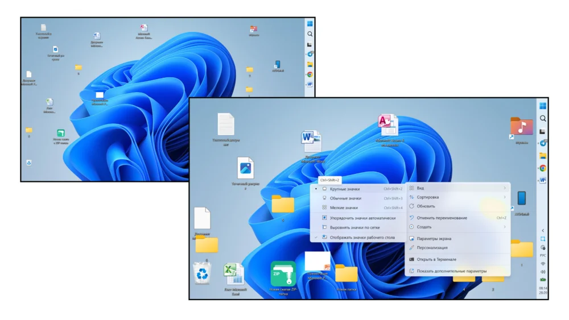Select the large text document desktop icon
The image size is (569, 320).
click(x=226, y=124)
